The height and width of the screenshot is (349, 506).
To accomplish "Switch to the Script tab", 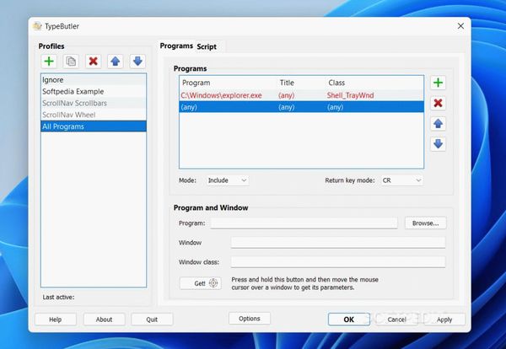I will click(x=207, y=46).
